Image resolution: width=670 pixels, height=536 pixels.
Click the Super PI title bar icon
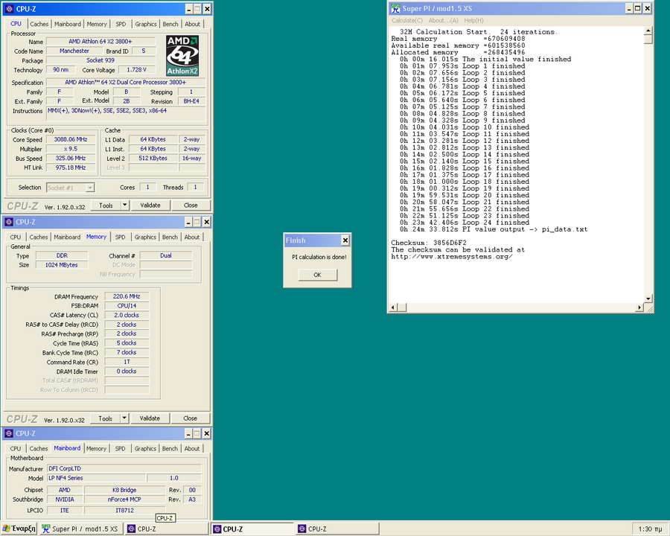point(395,8)
